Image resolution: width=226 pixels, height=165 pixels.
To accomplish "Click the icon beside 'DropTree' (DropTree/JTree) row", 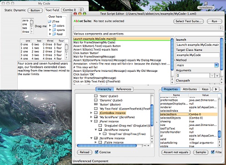I will pos(105,134).
